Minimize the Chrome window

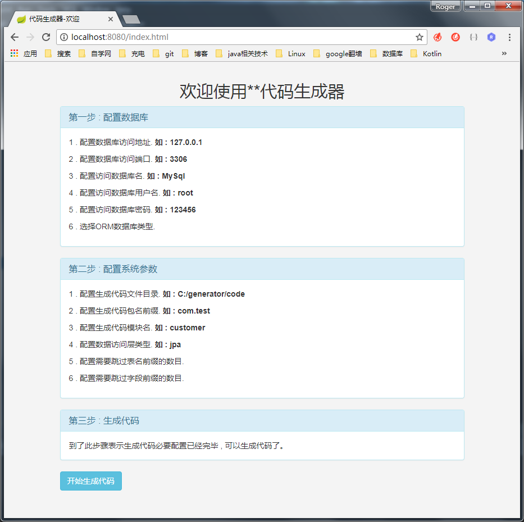click(x=472, y=6)
